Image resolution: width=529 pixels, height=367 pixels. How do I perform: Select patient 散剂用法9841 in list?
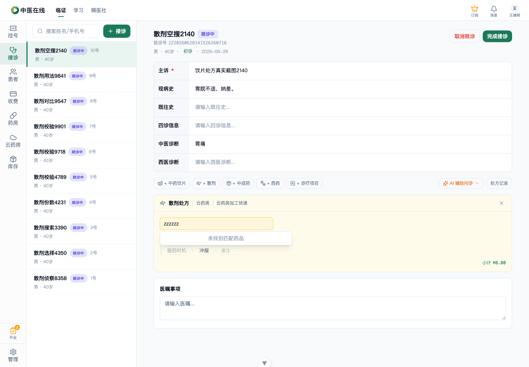click(x=82, y=80)
